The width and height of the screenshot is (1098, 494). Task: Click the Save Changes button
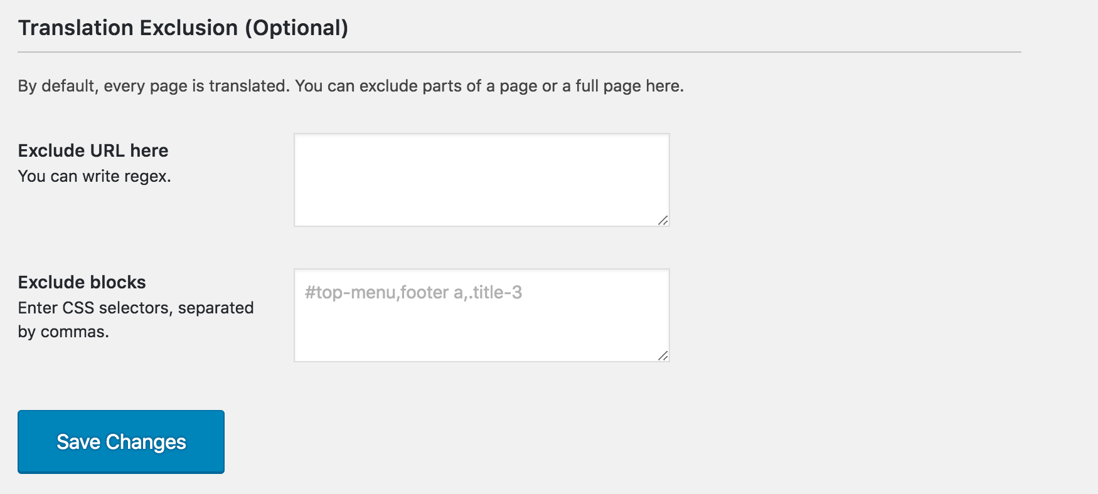(x=120, y=441)
